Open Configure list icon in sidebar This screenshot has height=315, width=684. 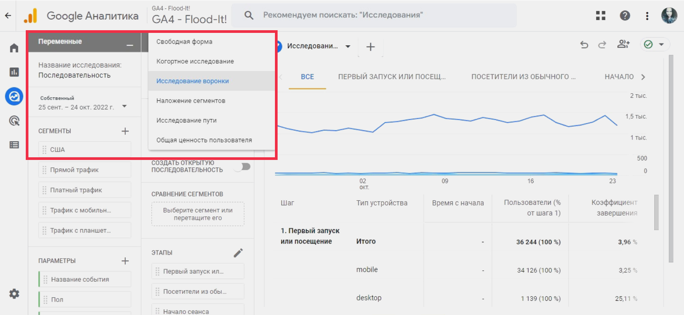click(x=14, y=144)
